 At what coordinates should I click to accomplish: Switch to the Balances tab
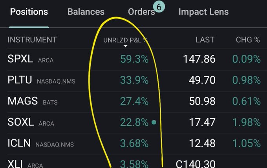(86, 12)
